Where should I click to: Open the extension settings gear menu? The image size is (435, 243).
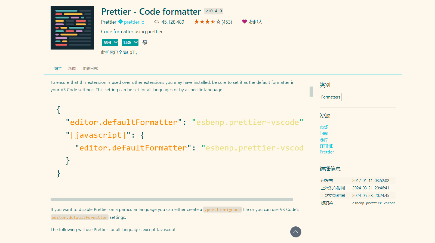click(x=145, y=42)
